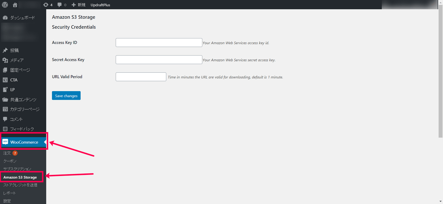Open UpdraftPlus in the admin bar

tap(100, 5)
